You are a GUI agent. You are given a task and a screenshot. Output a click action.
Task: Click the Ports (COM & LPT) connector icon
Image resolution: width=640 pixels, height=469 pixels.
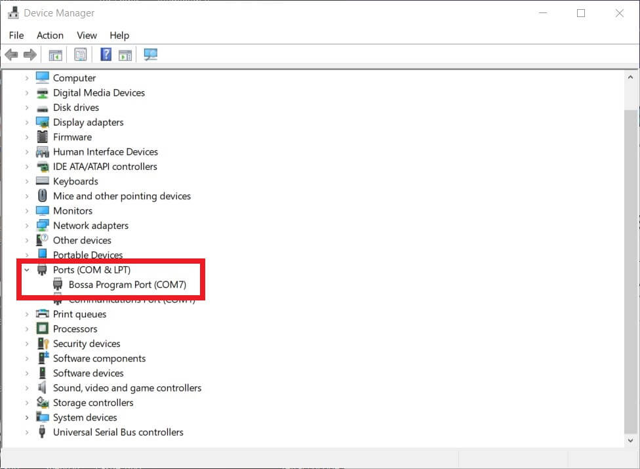coord(42,270)
